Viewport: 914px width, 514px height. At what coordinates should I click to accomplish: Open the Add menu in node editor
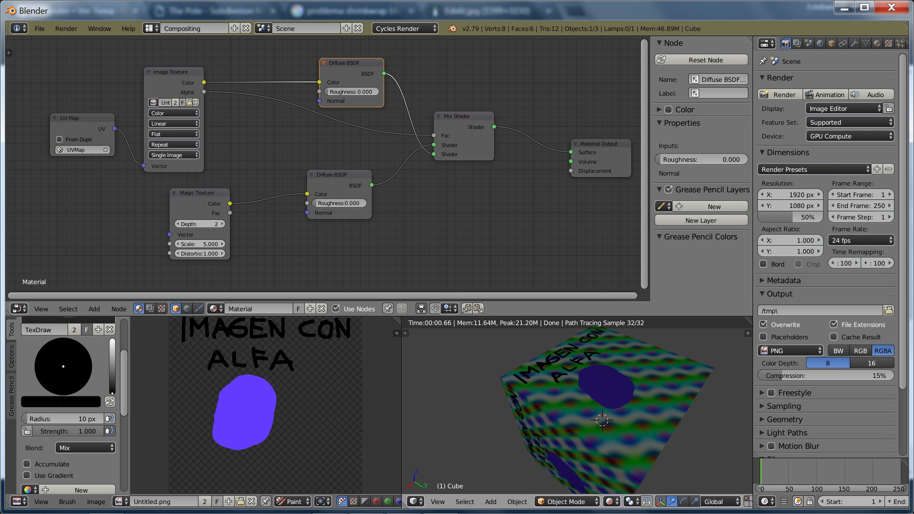tap(94, 309)
